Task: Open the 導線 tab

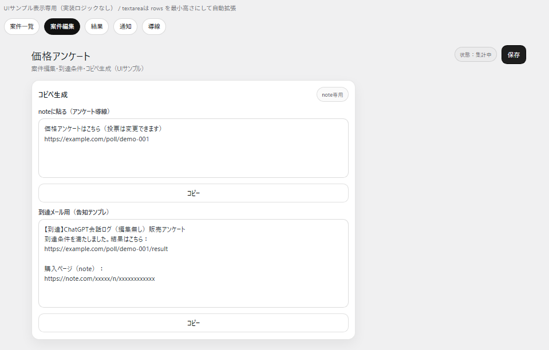Action: tap(154, 26)
